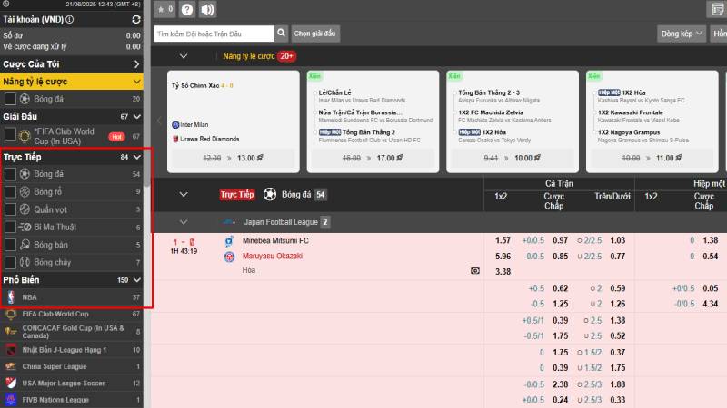Refresh account balance icon
Screen dimensions: 727x408
pyautogui.click(x=135, y=19)
